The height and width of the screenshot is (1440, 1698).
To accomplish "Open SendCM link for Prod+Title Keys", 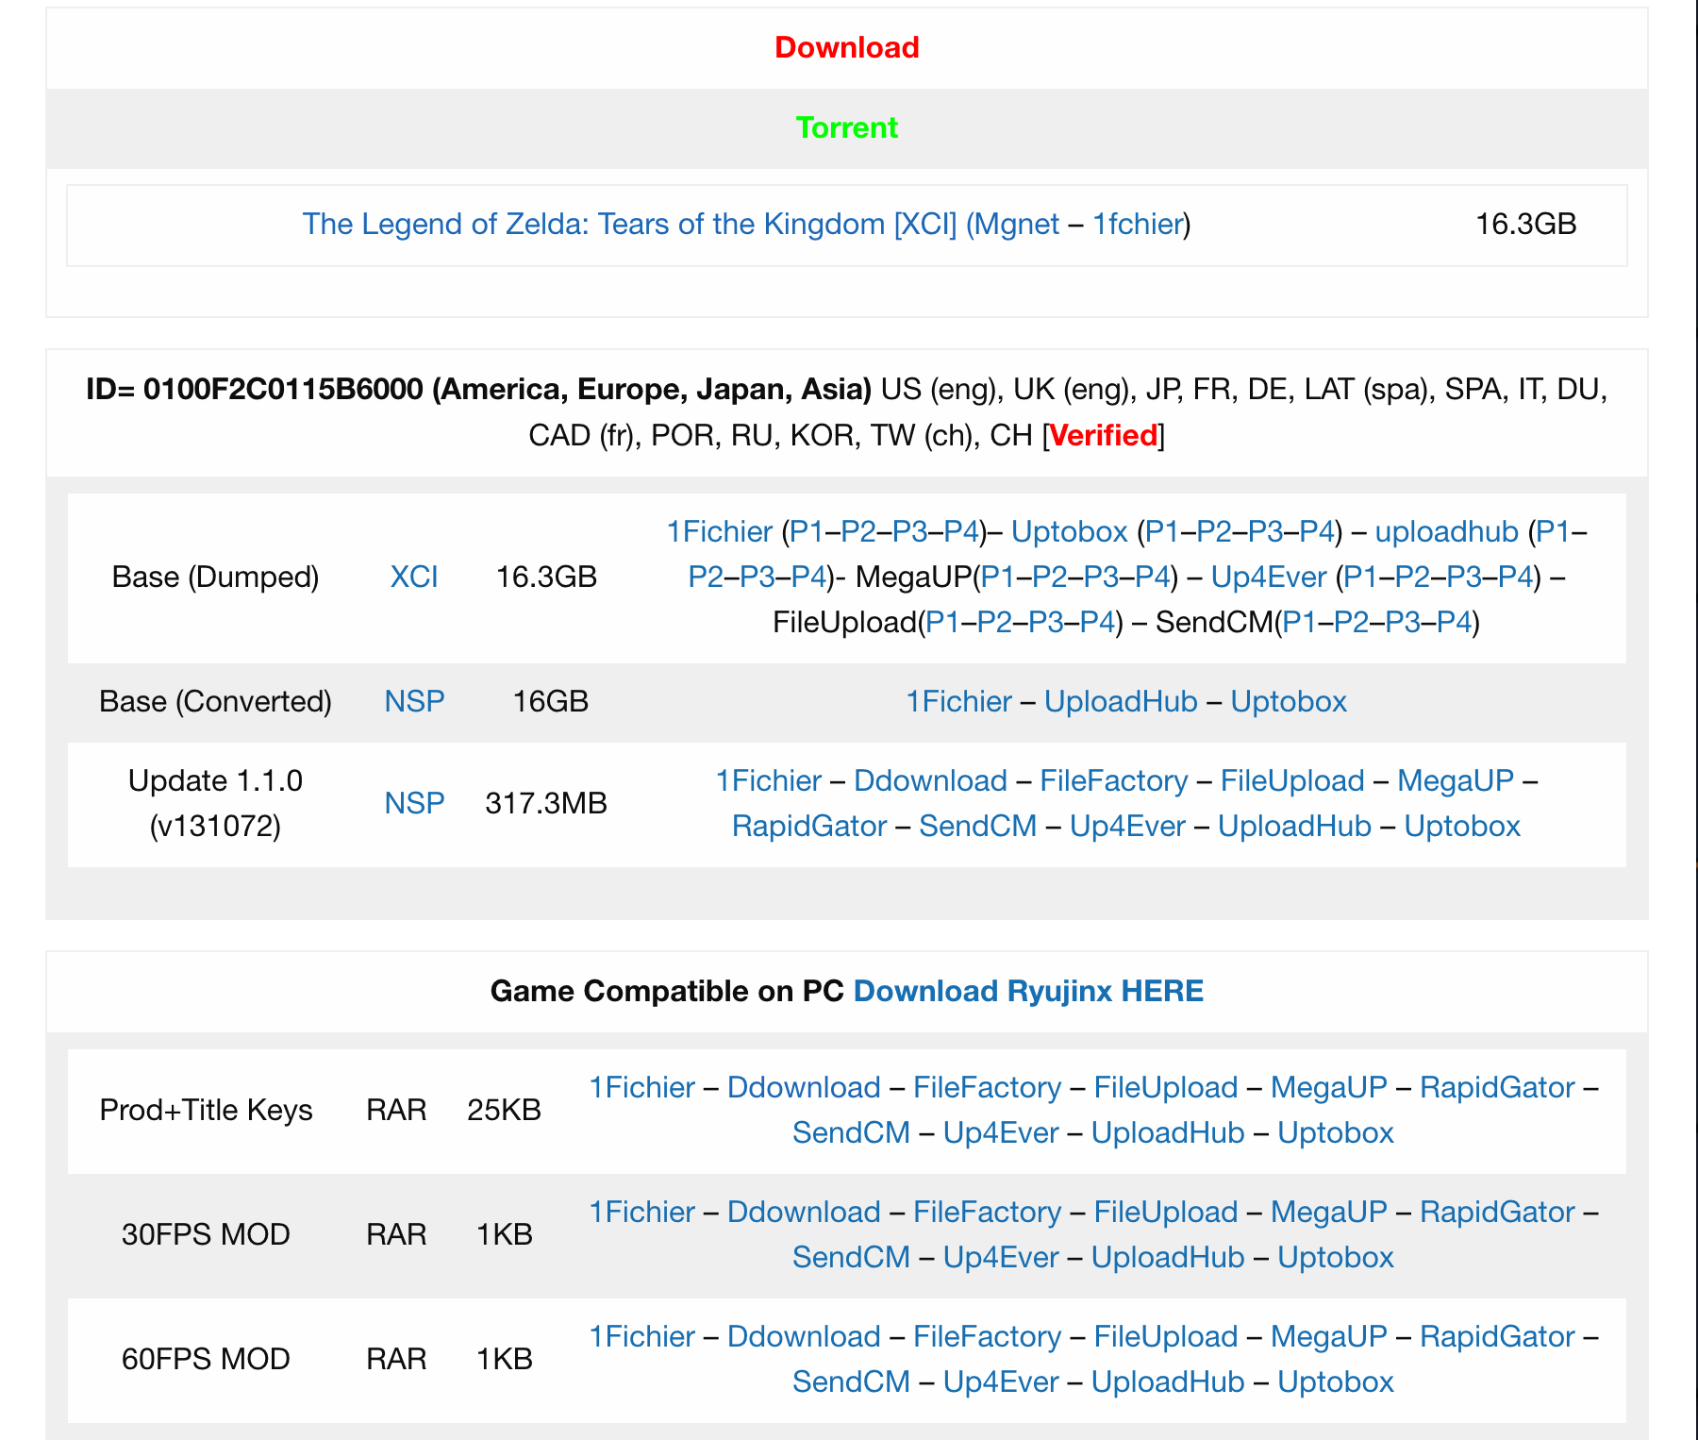I will [852, 1132].
